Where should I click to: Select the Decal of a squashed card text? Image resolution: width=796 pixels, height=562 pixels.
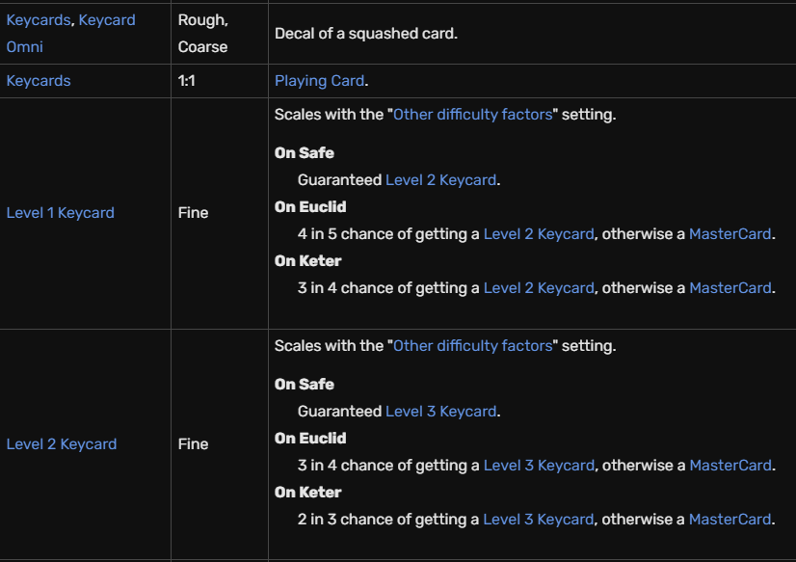[x=366, y=34]
